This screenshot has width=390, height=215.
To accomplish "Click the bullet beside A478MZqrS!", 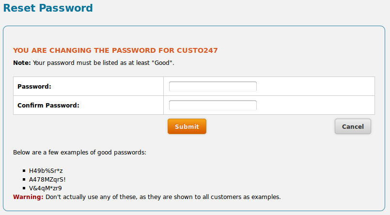I will 24,179.
